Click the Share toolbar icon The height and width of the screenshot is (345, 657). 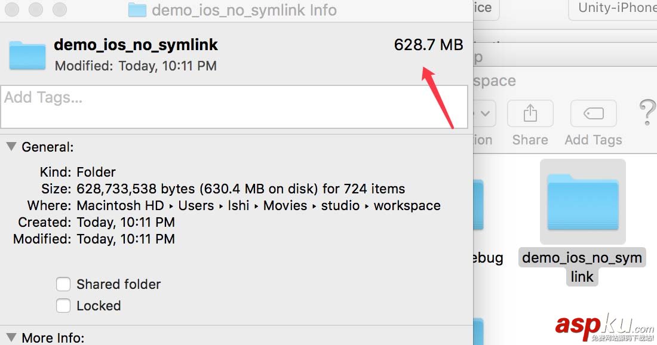pos(530,113)
